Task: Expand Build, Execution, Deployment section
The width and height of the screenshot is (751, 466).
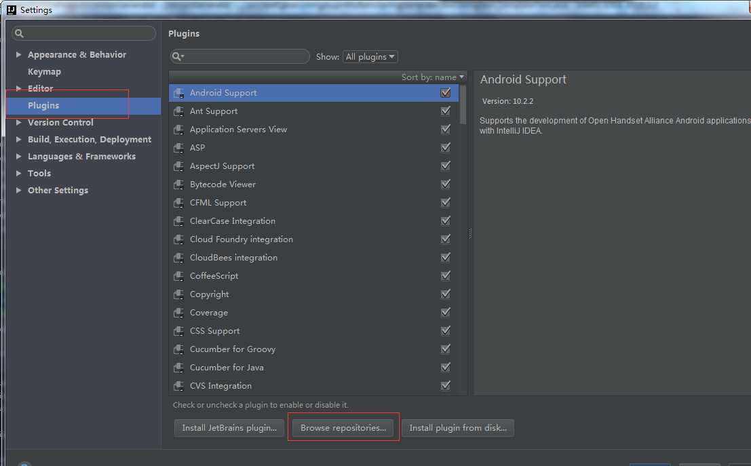Action: [x=19, y=139]
